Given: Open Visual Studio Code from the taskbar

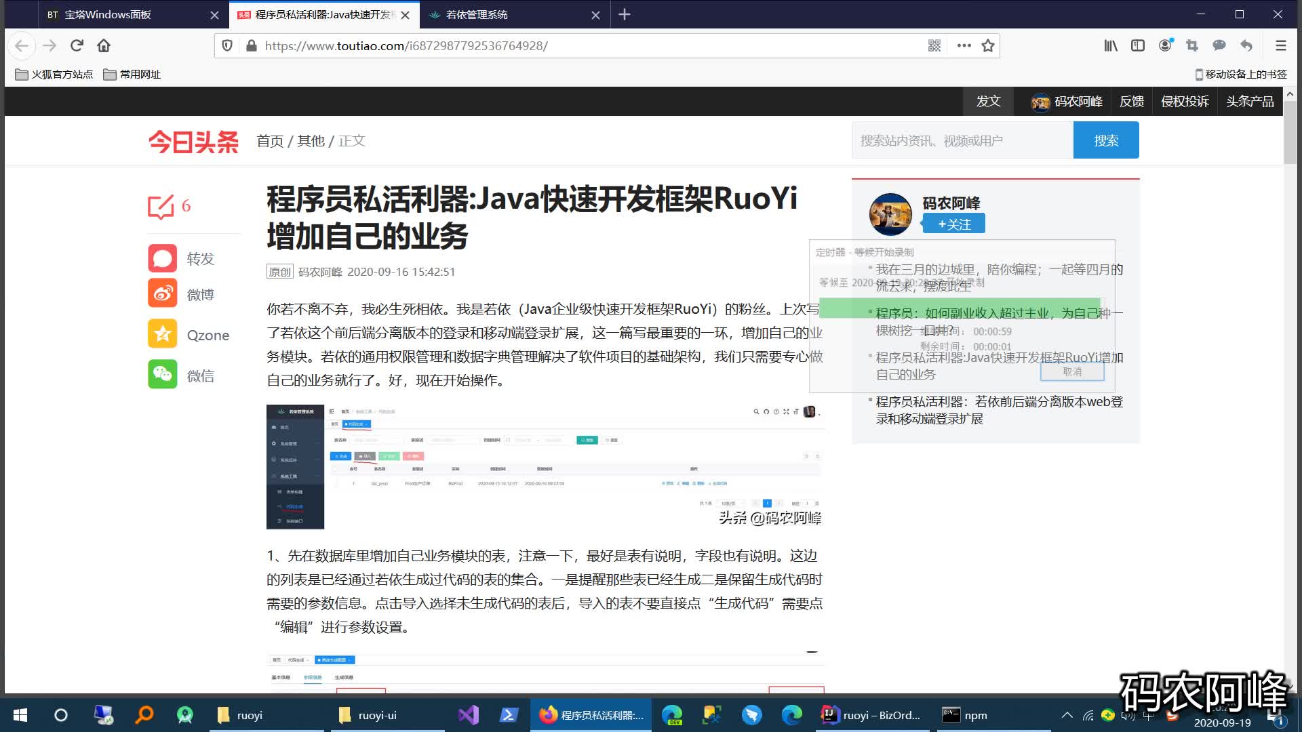Looking at the screenshot, I should tap(468, 714).
